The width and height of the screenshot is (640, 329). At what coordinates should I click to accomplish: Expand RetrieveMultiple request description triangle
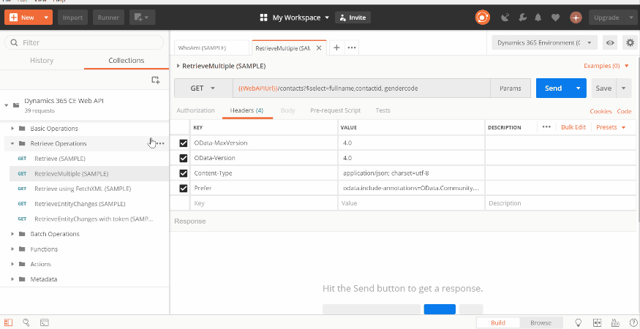click(x=178, y=66)
